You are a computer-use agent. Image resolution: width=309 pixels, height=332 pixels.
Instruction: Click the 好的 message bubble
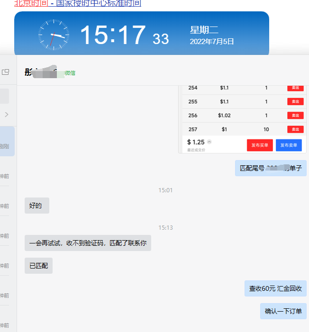click(36, 206)
